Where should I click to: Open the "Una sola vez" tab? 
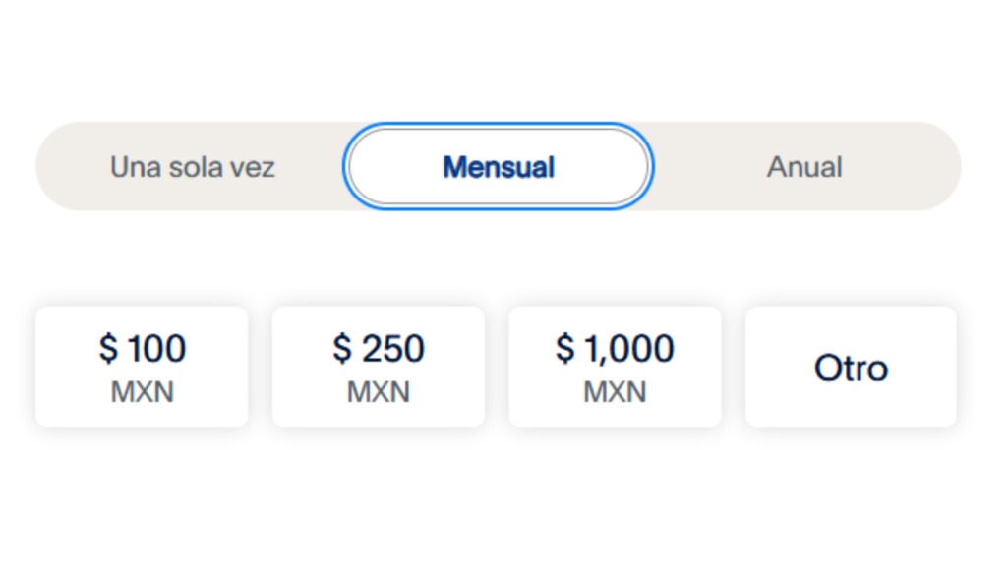[193, 167]
